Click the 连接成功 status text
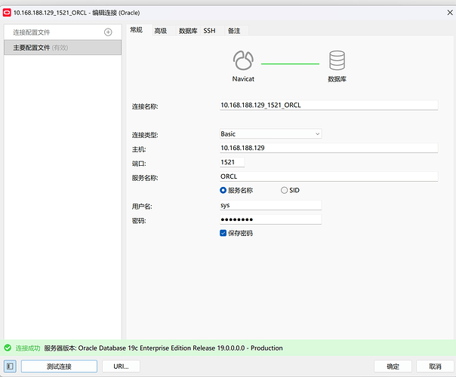The height and width of the screenshot is (377, 456). tap(28, 348)
